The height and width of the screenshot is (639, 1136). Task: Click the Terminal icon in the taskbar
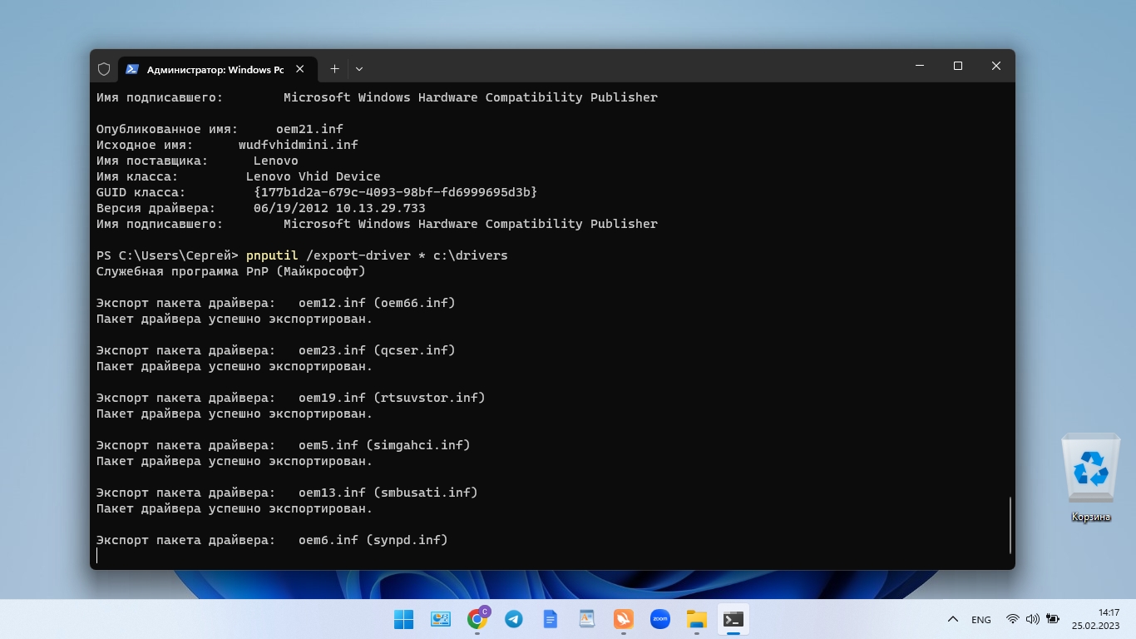pos(733,619)
